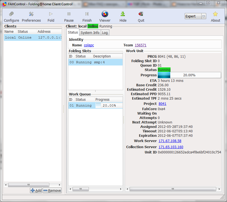
Task: Open the colapc user name link
Action: (x=89, y=45)
